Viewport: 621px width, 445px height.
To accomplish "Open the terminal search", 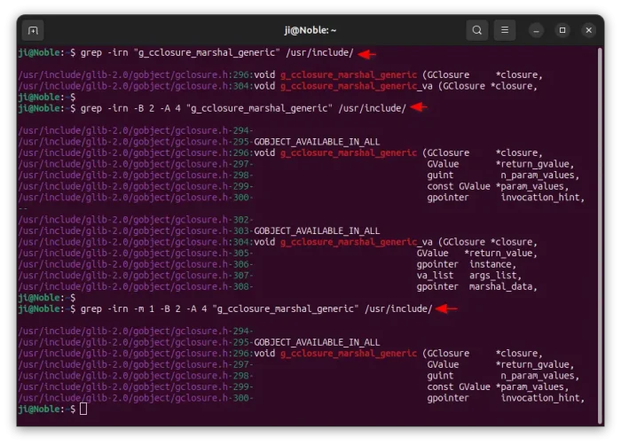I will click(477, 30).
